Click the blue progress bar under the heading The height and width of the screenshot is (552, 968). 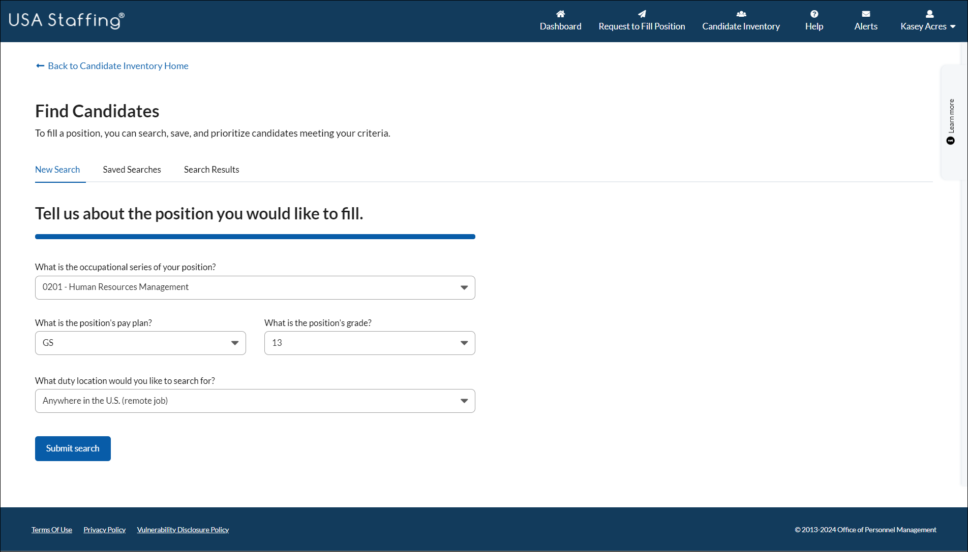point(255,236)
